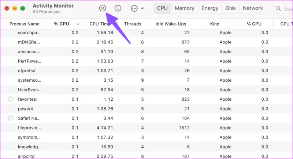Sort by Process Name column header
Screen dimensions: 293x159
tap(24, 24)
